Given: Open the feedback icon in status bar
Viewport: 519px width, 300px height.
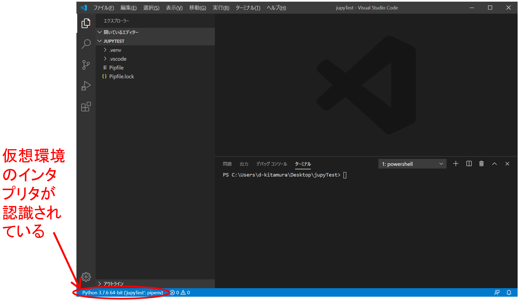Looking at the screenshot, I should pyautogui.click(x=497, y=293).
